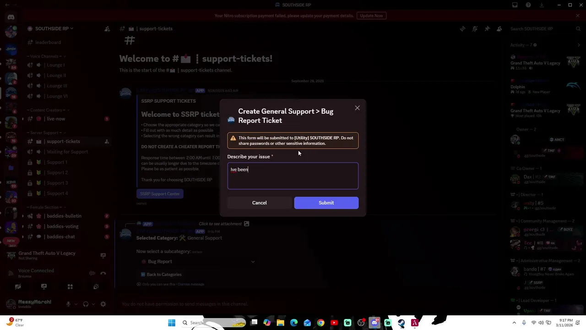This screenshot has height=330, width=586.
Task: Toggle the member list icon
Action: coord(499,29)
